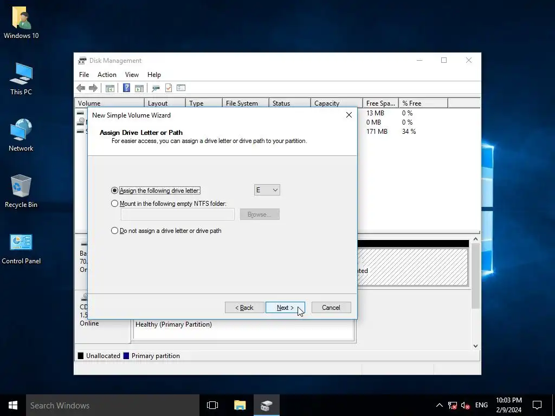555x416 pixels.
Task: Sort by the % Free column header
Action: (423, 103)
